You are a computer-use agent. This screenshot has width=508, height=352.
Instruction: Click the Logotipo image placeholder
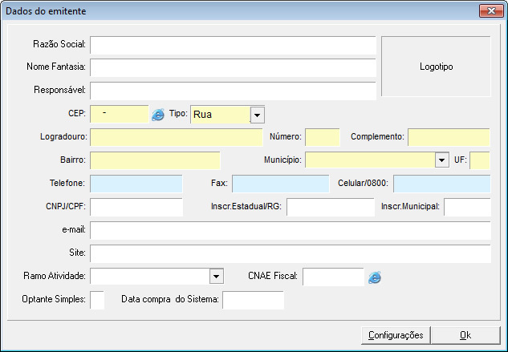[436, 67]
